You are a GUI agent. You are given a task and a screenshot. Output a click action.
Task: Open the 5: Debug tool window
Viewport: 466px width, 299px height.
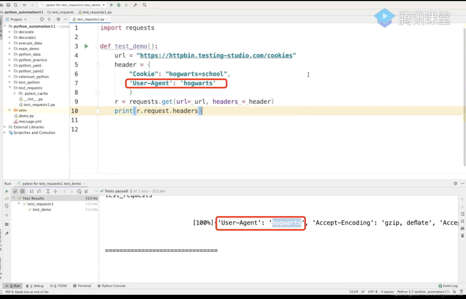35,286
